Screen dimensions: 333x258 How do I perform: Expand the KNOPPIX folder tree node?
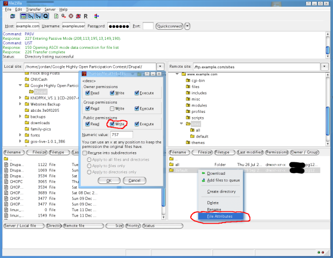pyautogui.click(x=20, y=98)
